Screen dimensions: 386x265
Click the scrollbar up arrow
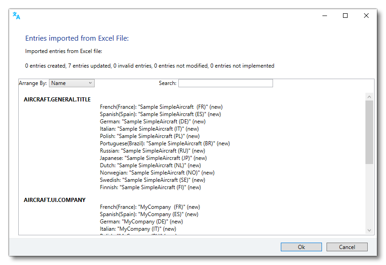point(369,96)
